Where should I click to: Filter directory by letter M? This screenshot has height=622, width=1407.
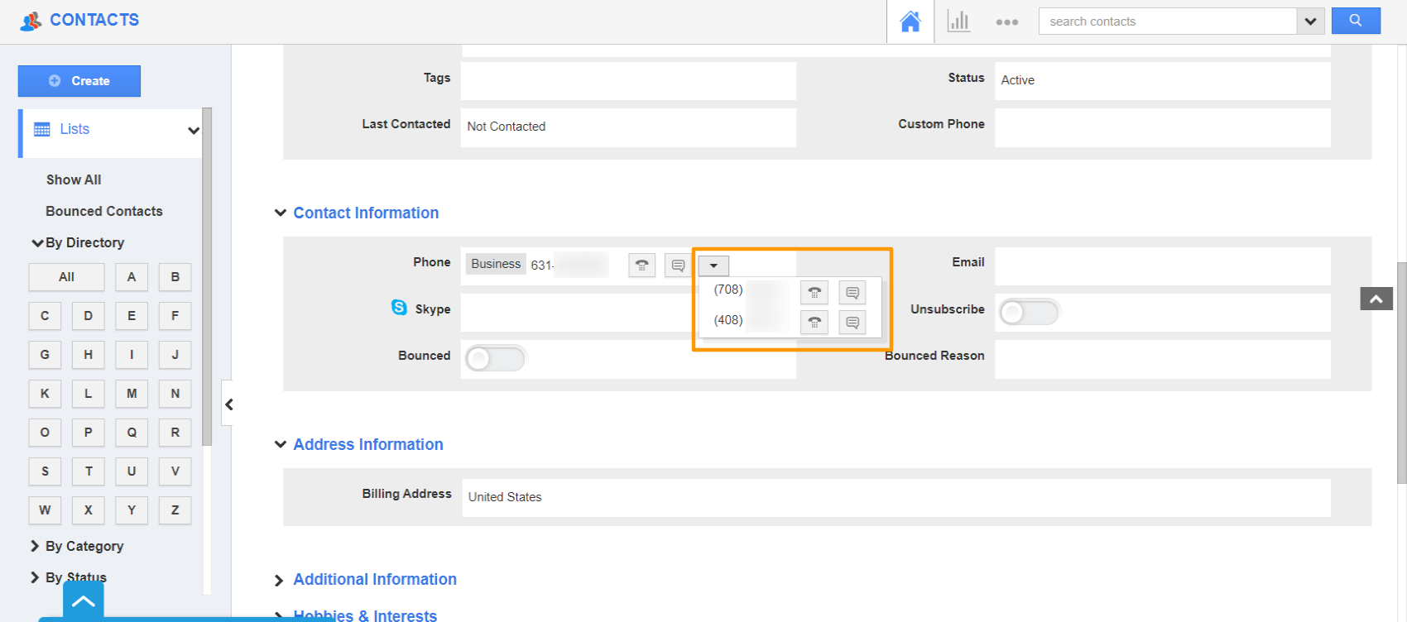click(132, 394)
